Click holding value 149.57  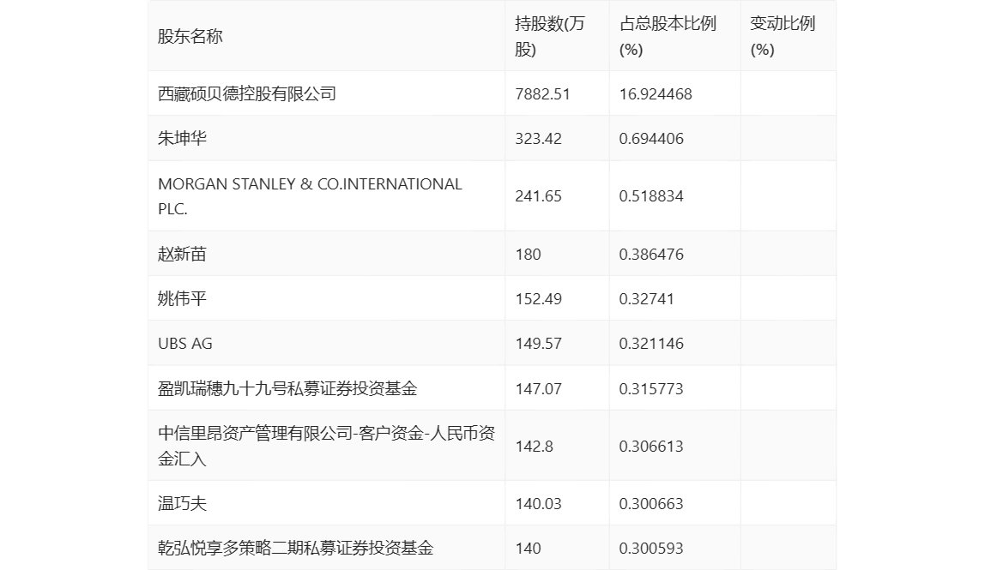(538, 344)
